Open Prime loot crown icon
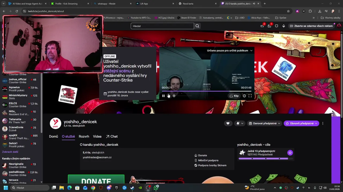The height and width of the screenshot is (192, 343). pos(262,26)
